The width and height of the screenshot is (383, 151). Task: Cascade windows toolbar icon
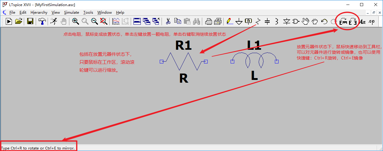click(x=147, y=21)
